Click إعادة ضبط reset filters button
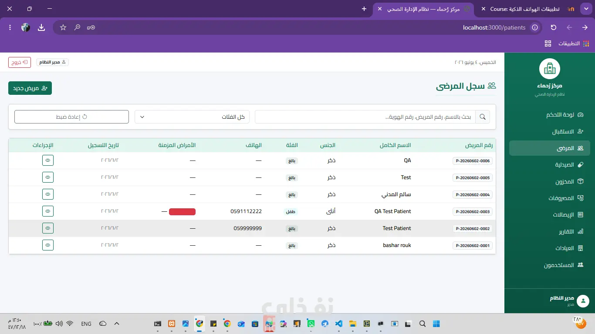This screenshot has width=595, height=334. (x=72, y=117)
